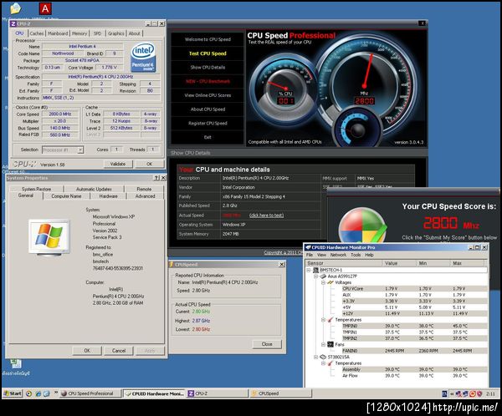
Task: Open the Computer Name tab
Action: 66,196
